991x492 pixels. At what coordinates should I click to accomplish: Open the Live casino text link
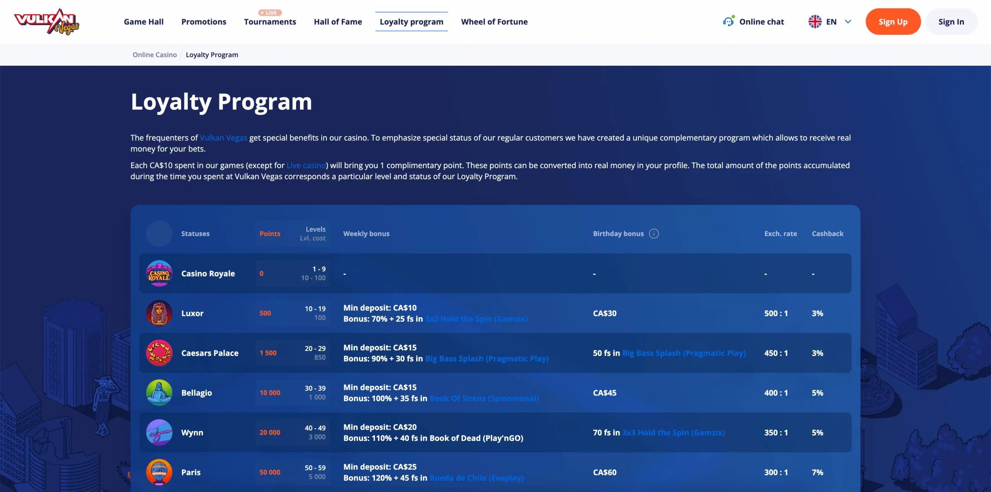pos(306,165)
